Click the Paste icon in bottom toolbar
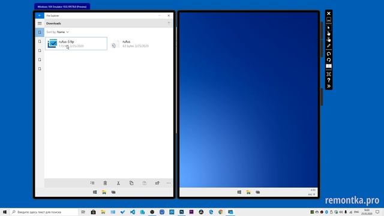Viewport: 384px width, 216px height. click(145, 183)
